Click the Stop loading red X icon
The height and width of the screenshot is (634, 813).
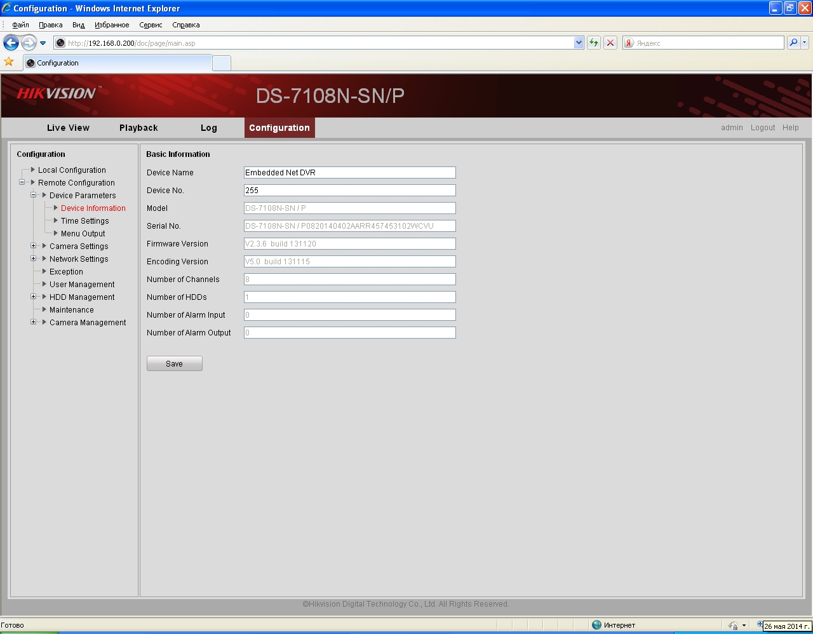pos(610,43)
